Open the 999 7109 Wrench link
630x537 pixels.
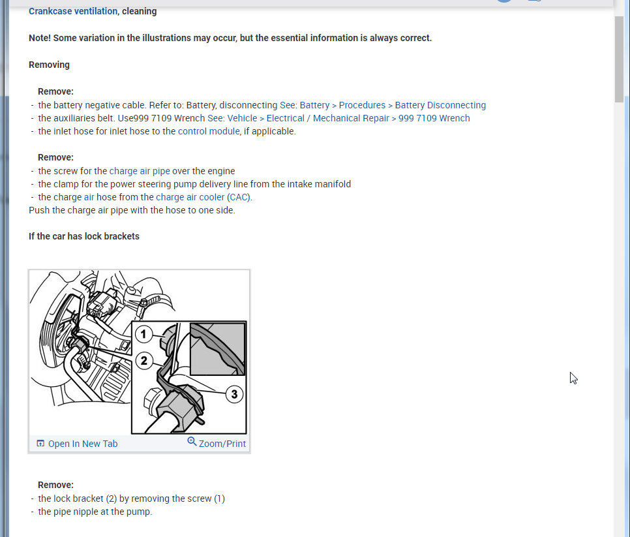(x=434, y=118)
